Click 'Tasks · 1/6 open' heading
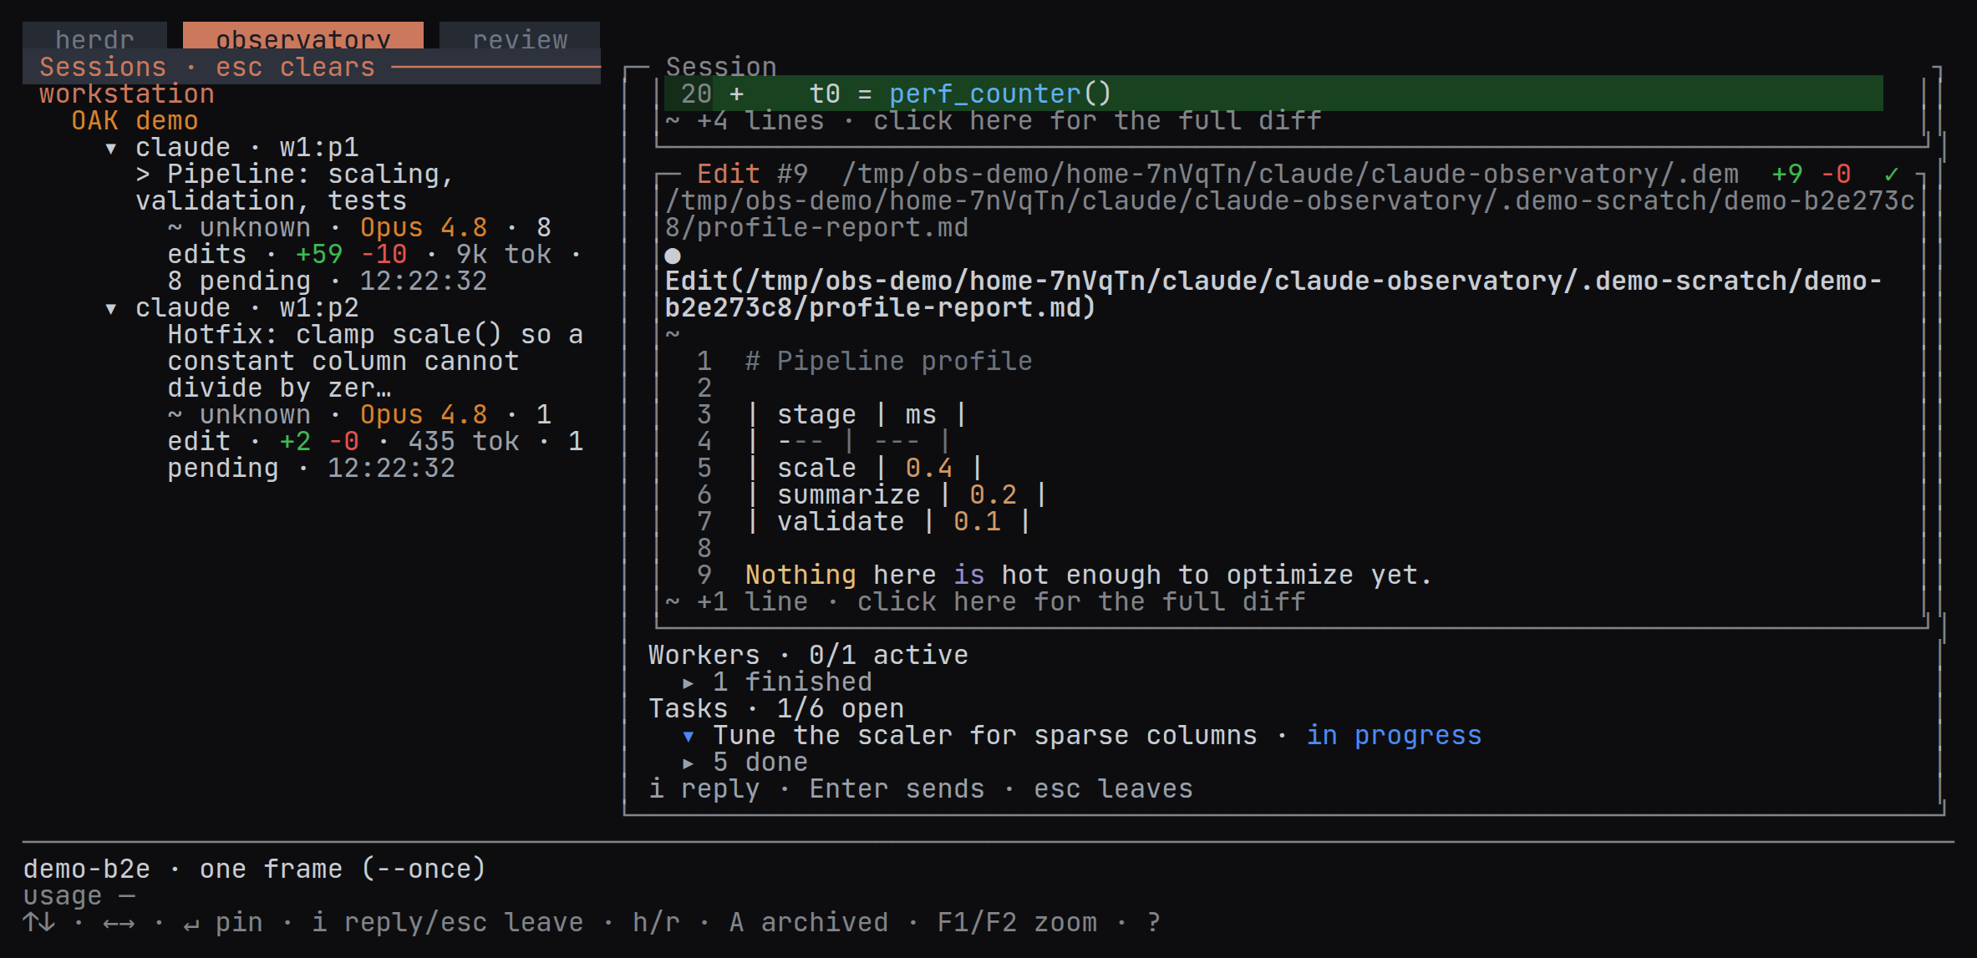Screen dimensions: 1977x958 pyautogui.click(x=776, y=709)
